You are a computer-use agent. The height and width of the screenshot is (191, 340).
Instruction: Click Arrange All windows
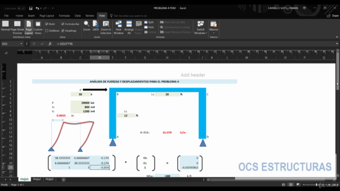coord(129,28)
